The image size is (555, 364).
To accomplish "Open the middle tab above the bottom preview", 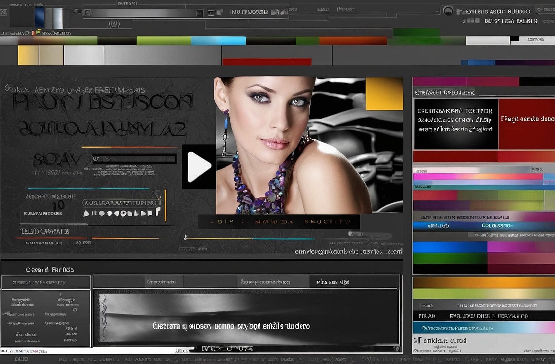I will click(273, 282).
